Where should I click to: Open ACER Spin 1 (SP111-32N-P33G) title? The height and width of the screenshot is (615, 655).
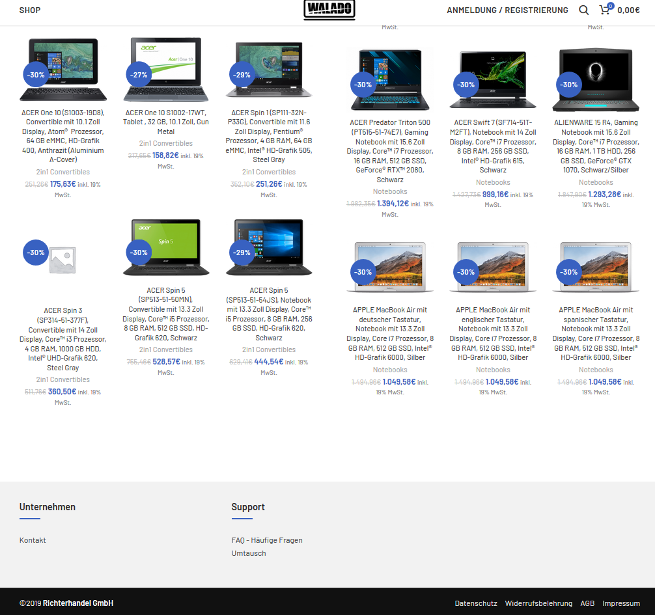pyautogui.click(x=269, y=136)
